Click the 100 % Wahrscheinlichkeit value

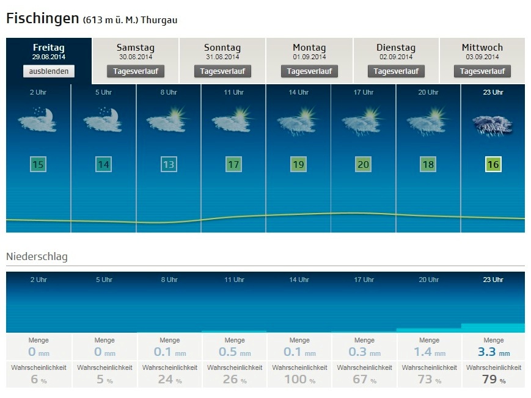299,380
